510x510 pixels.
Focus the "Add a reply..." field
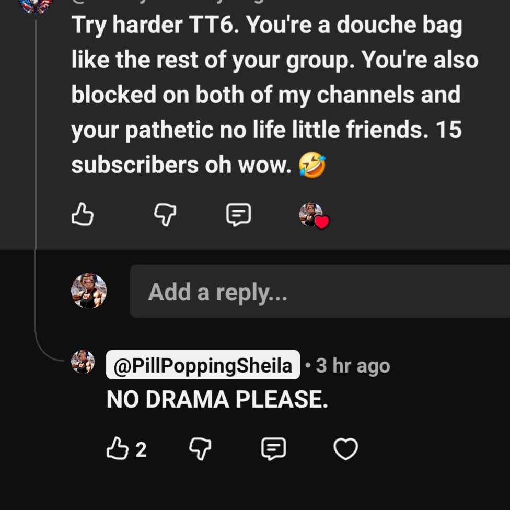pyautogui.click(x=320, y=291)
